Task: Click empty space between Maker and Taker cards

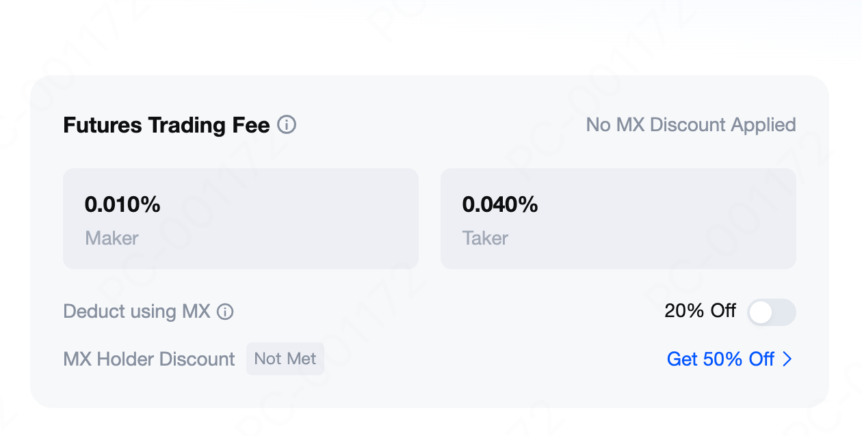Action: pyautogui.click(x=430, y=219)
